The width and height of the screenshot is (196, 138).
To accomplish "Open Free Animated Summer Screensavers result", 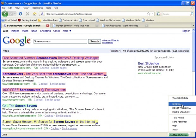I will pos(51,58).
